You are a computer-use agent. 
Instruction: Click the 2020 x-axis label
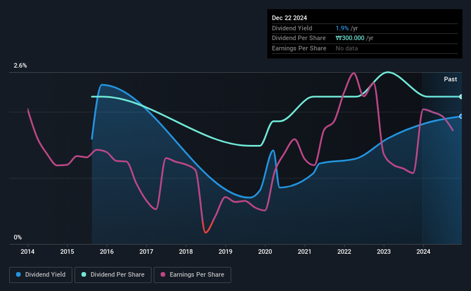[265, 251]
